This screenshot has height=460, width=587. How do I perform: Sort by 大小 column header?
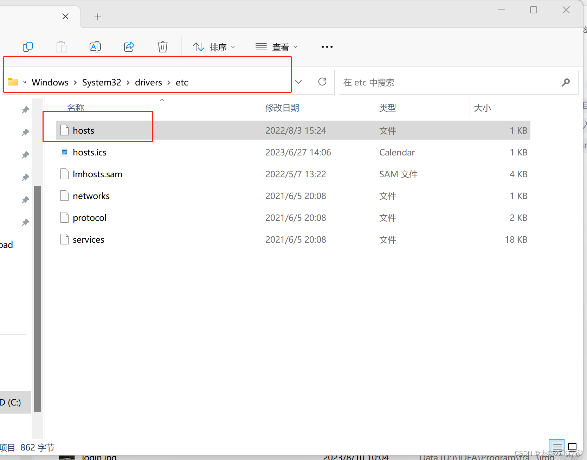pos(482,108)
